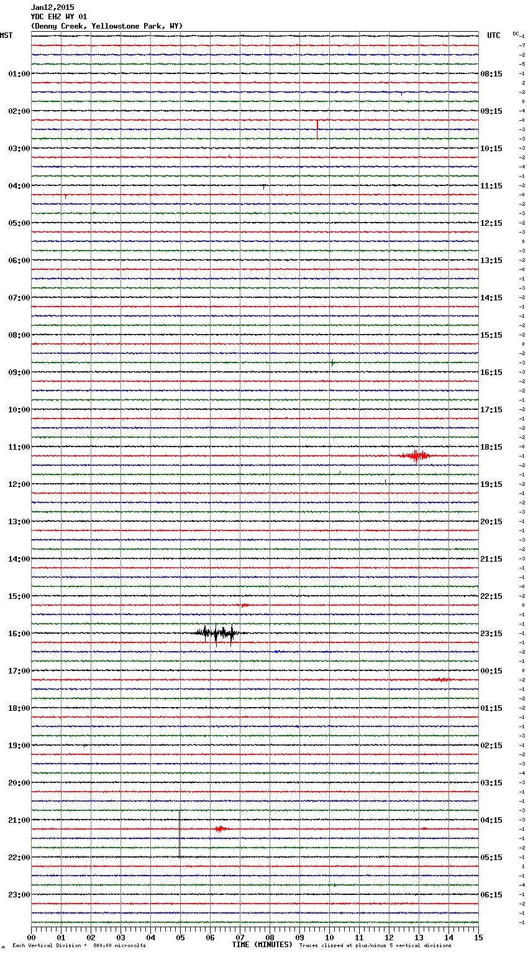
Task: Click minute 10 on the time axis
Action: 329,937
